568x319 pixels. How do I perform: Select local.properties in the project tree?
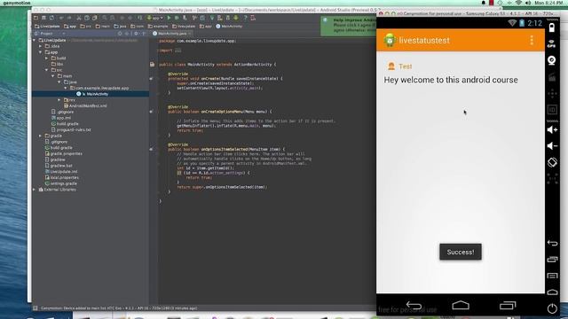pos(62,177)
